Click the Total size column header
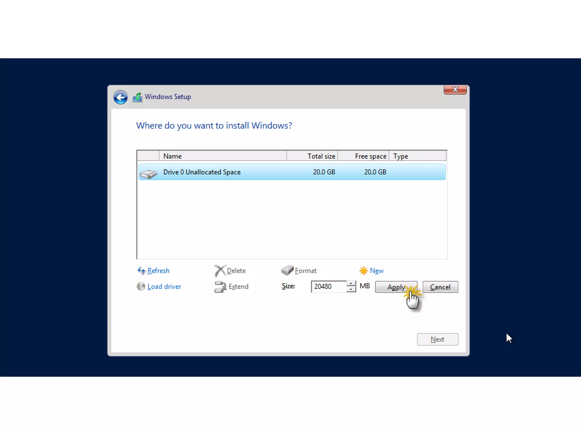Image resolution: width=581 pixels, height=435 pixels. point(312,156)
